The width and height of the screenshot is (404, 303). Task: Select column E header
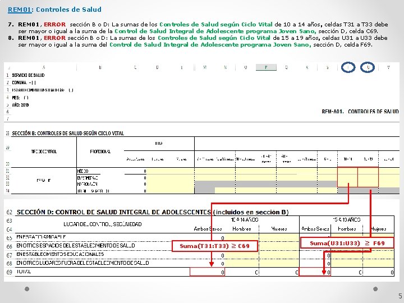(182, 67)
